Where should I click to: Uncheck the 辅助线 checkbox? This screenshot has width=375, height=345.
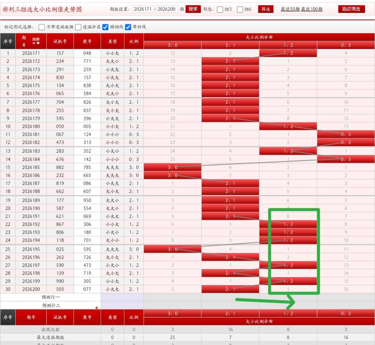pos(106,27)
